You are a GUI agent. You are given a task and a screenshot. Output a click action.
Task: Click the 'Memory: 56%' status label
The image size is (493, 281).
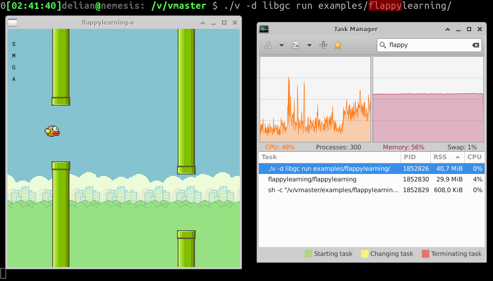pos(403,147)
